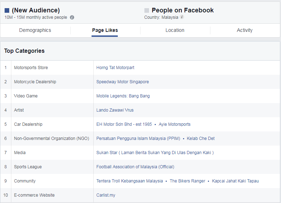The width and height of the screenshot is (281, 203).
Task: Select the Page Likes tab
Action: [x=105, y=30]
